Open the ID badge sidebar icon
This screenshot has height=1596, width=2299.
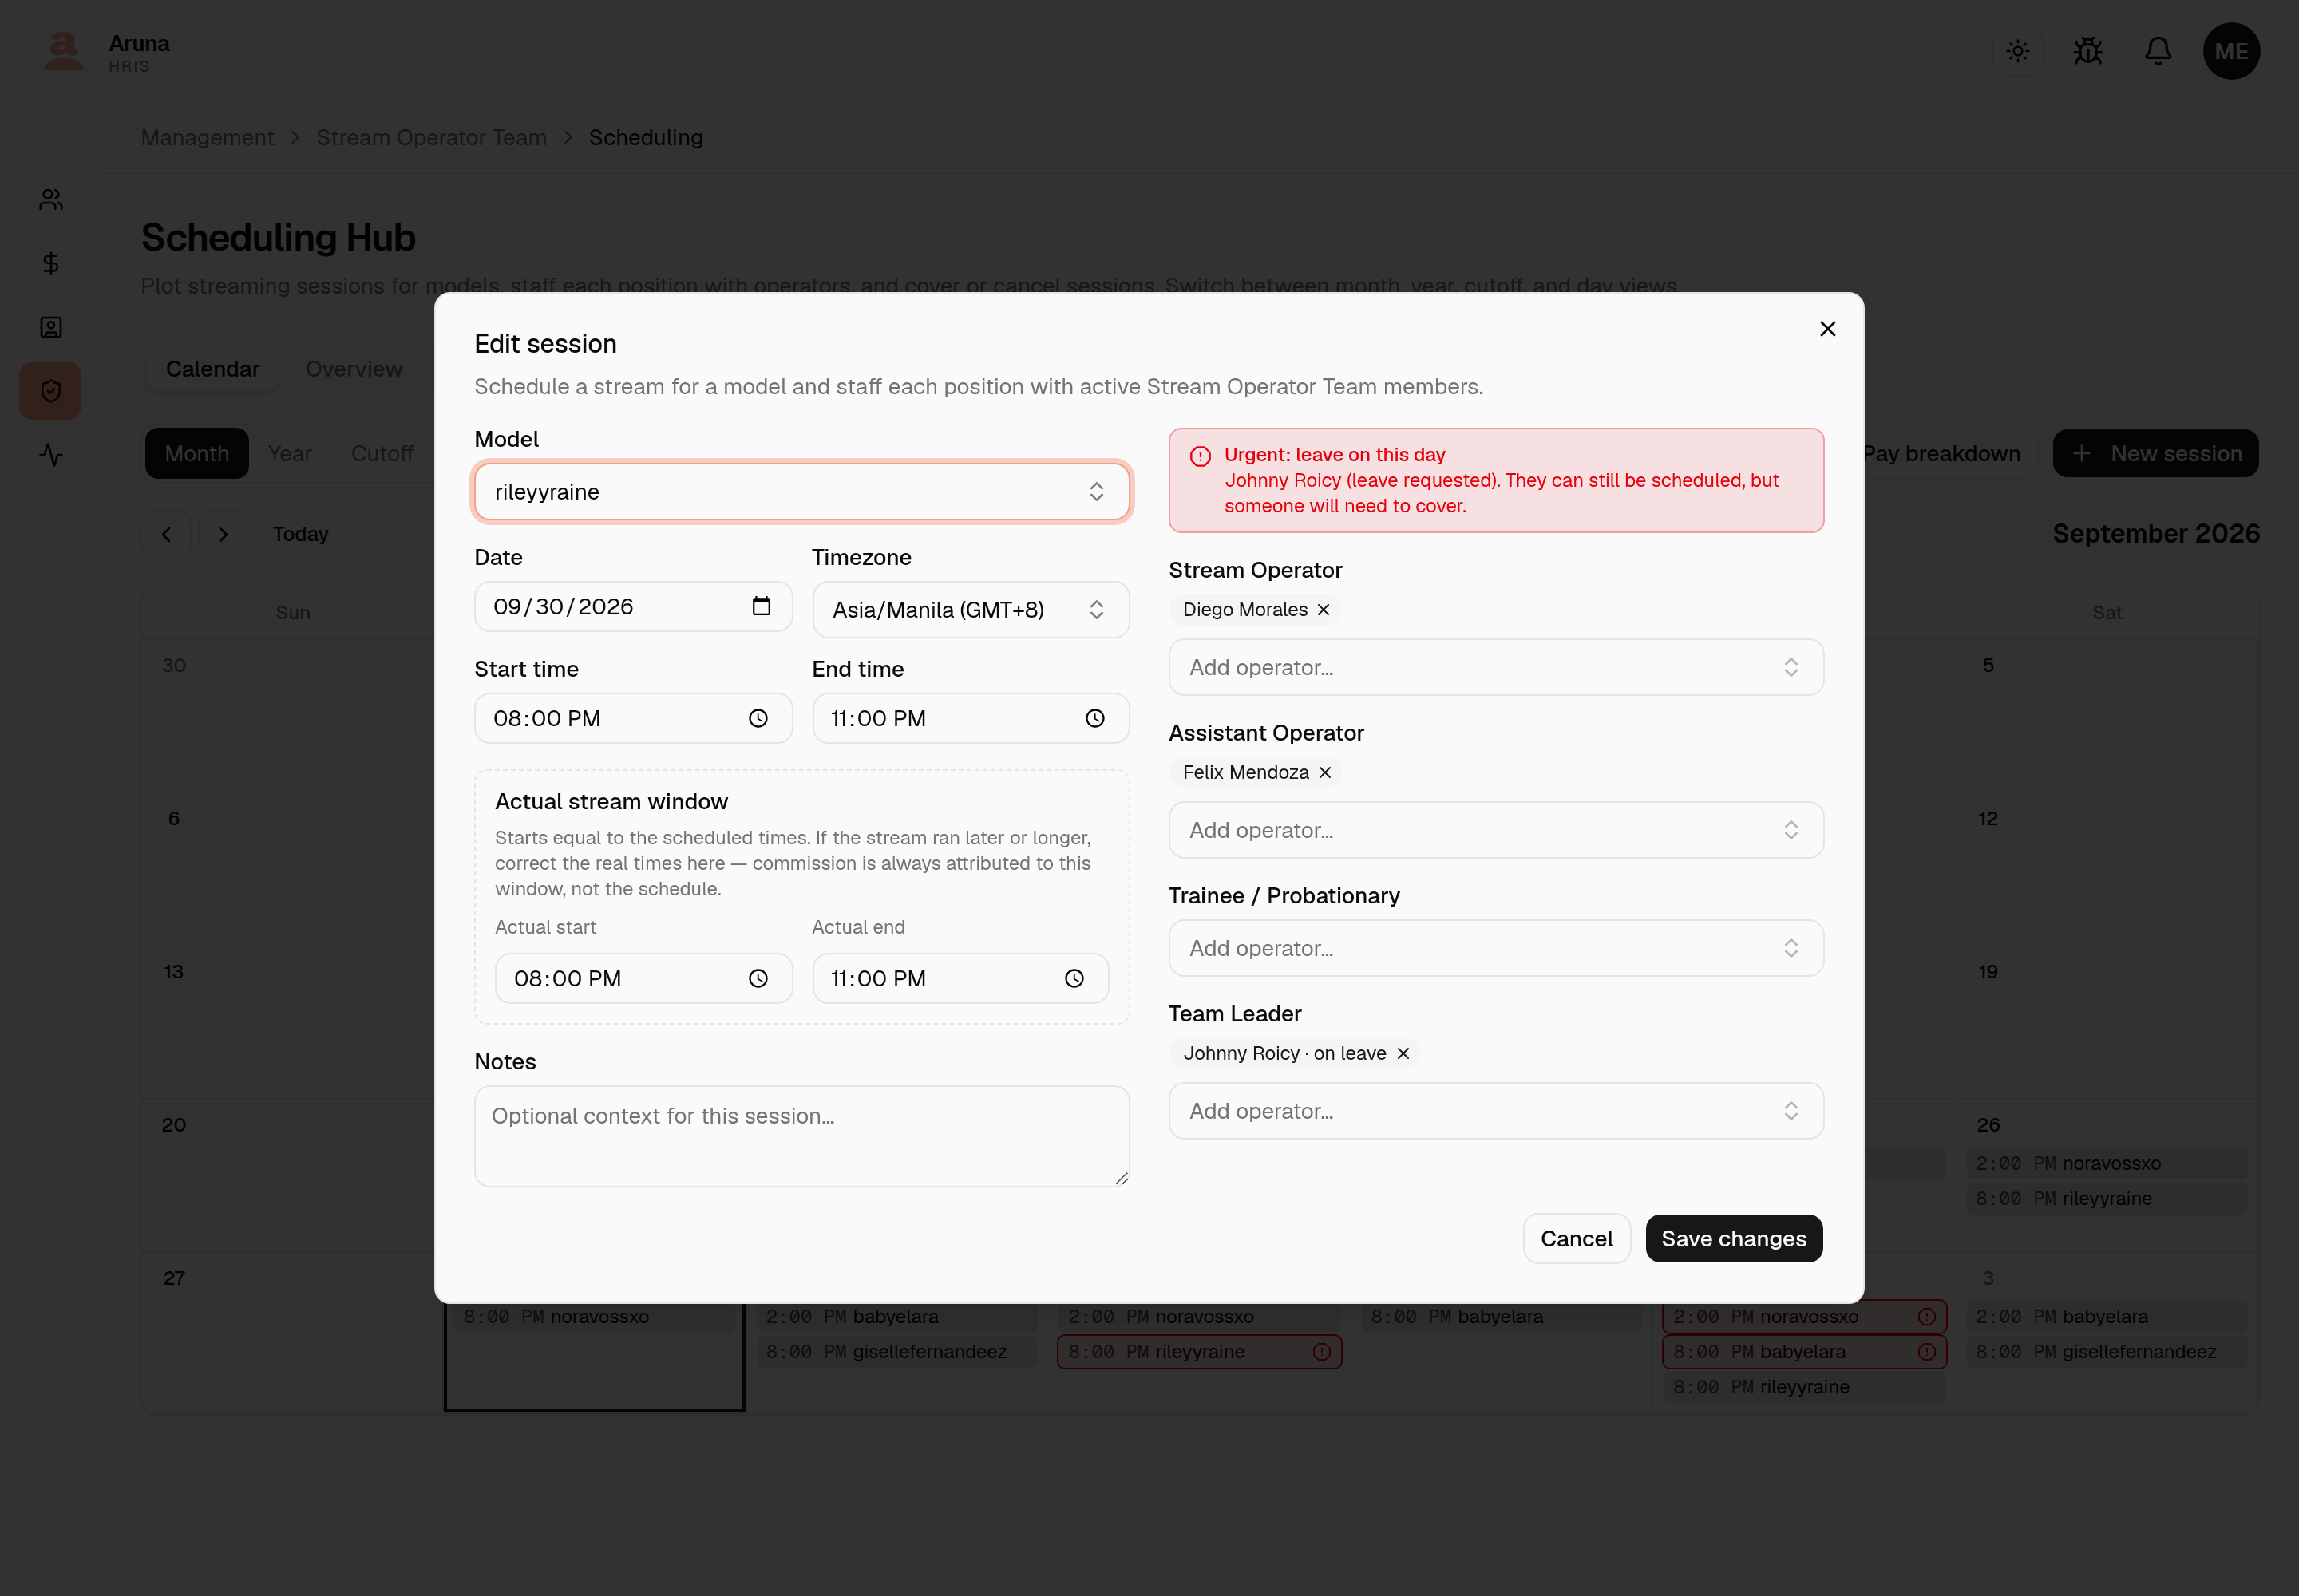[51, 327]
